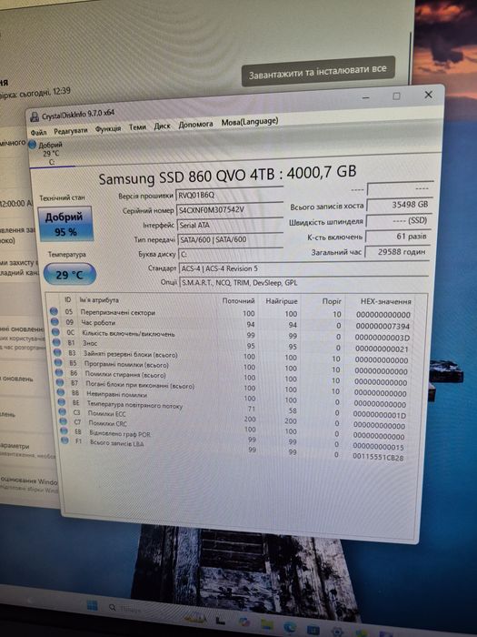Click status icon of Помилки ECC row
Viewport: 477px width, 637px height.
click(x=63, y=412)
